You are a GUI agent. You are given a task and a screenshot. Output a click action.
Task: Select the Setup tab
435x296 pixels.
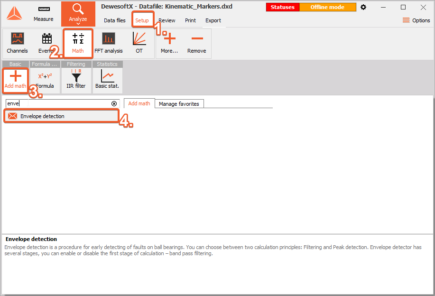pos(142,20)
